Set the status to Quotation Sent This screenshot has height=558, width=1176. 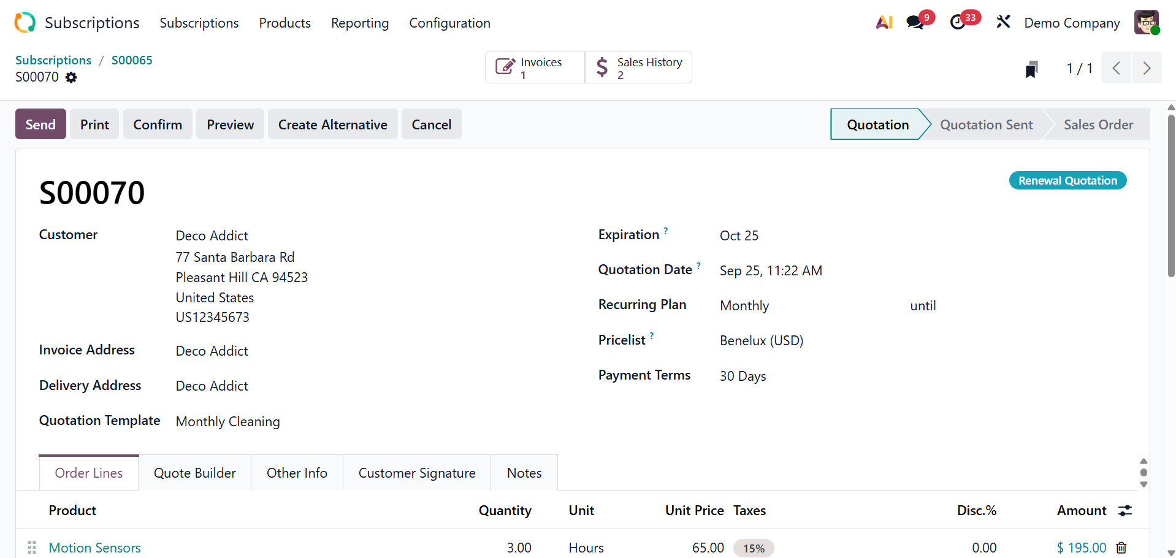pos(986,124)
